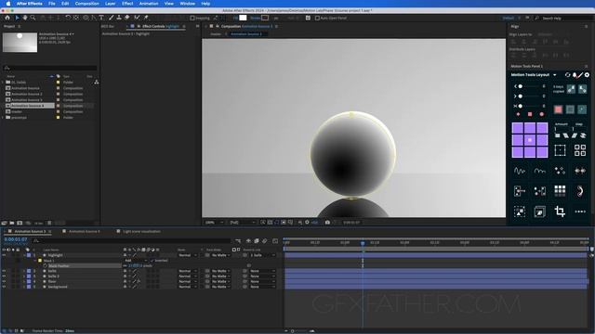Screen dimensions: 595x334
Task: Select the Puppet Pin tool
Action: tap(146, 18)
